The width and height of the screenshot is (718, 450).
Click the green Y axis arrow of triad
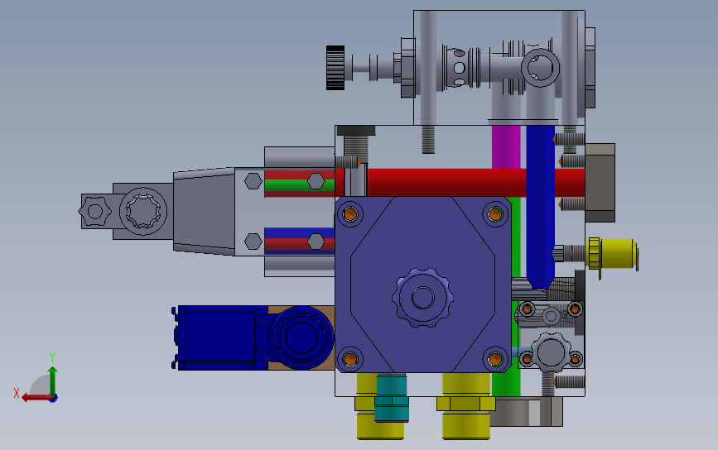click(53, 381)
